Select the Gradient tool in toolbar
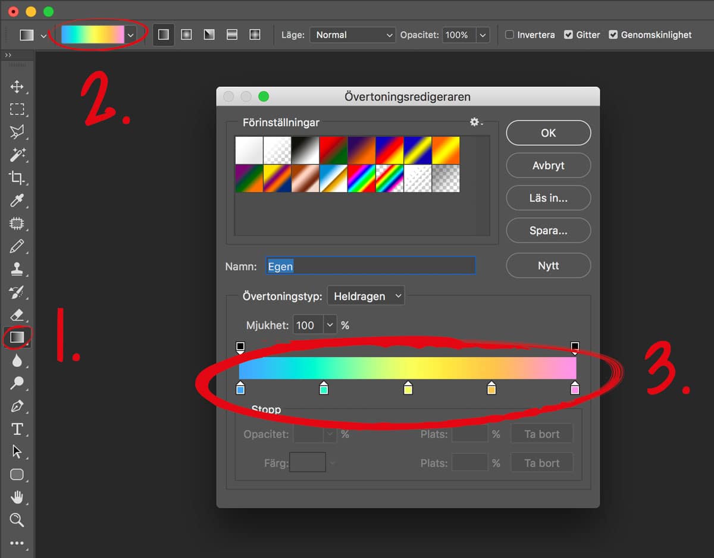The height and width of the screenshot is (558, 714). (17, 337)
